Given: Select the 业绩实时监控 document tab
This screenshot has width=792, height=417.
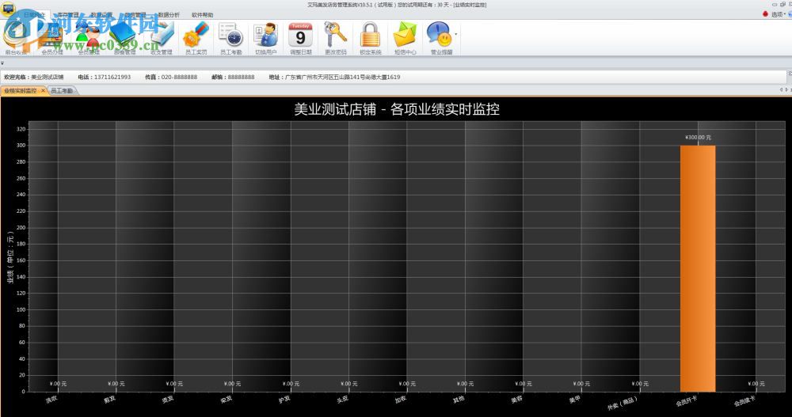Looking at the screenshot, I should coord(20,91).
